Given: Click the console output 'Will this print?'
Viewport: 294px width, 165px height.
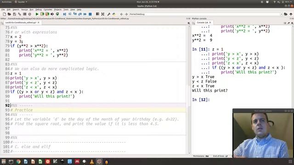Looking at the screenshot, I should (210, 91).
